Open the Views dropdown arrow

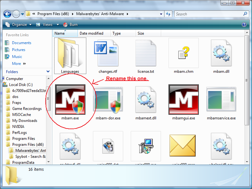coord(58,25)
